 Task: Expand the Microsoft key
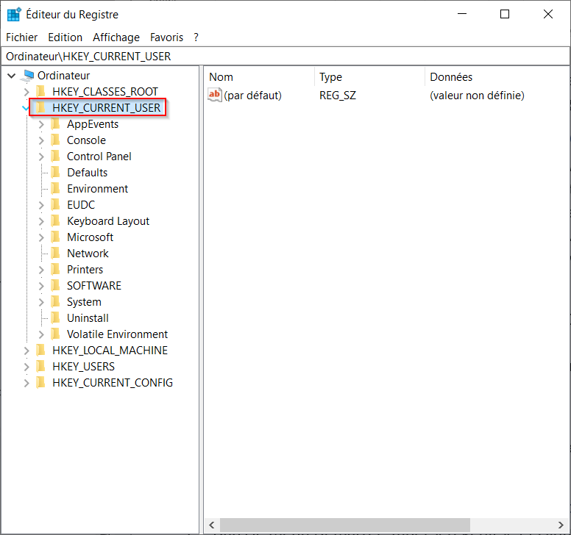coord(41,237)
